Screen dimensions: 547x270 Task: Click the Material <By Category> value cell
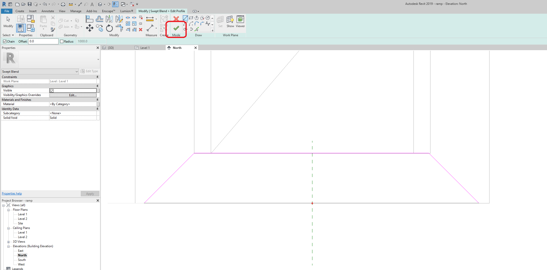point(73,104)
